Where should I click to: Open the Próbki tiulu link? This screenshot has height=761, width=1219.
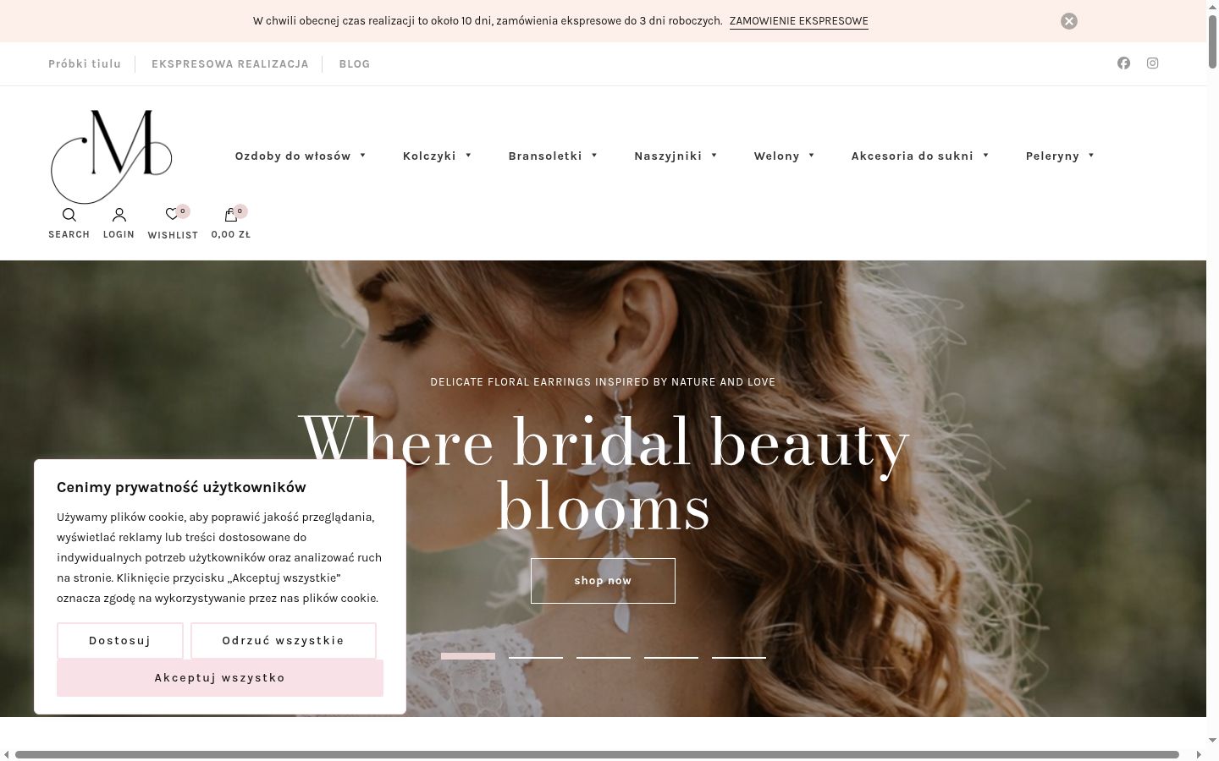point(85,64)
